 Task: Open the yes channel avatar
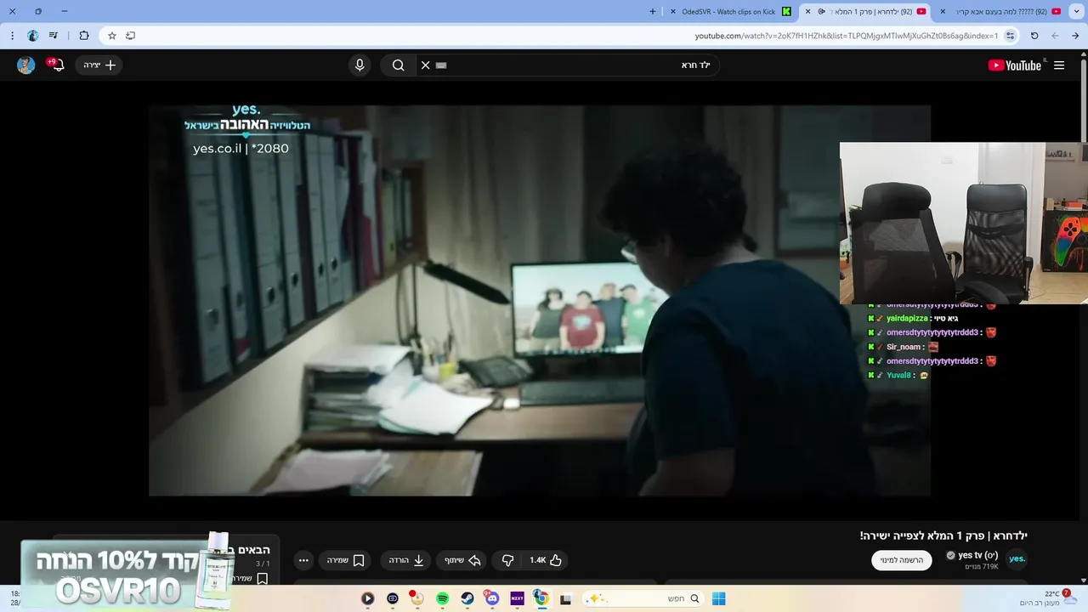click(1017, 559)
